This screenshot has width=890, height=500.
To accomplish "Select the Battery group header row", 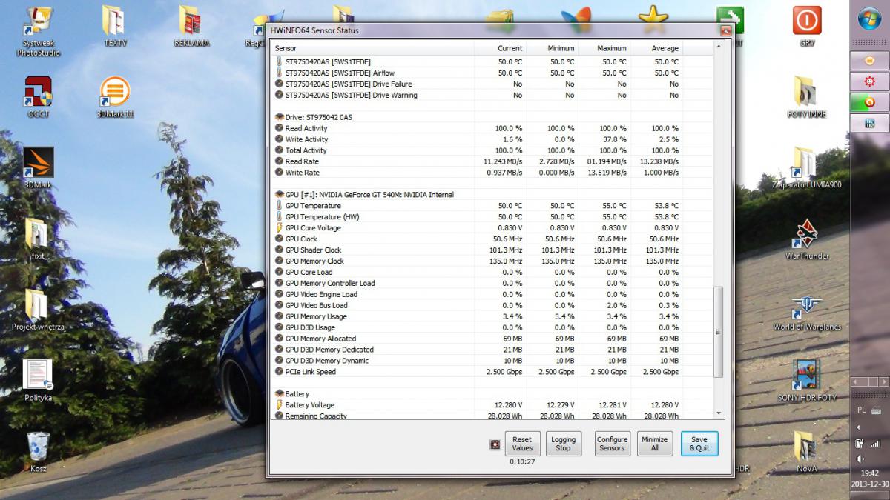I will coord(493,394).
